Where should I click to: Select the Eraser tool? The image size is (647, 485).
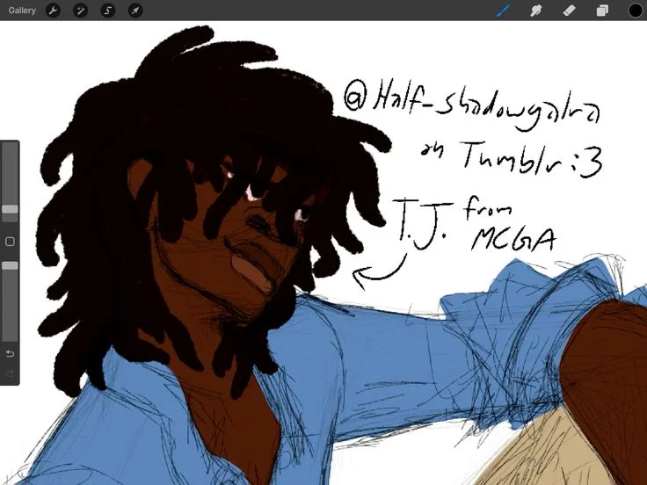pos(569,11)
